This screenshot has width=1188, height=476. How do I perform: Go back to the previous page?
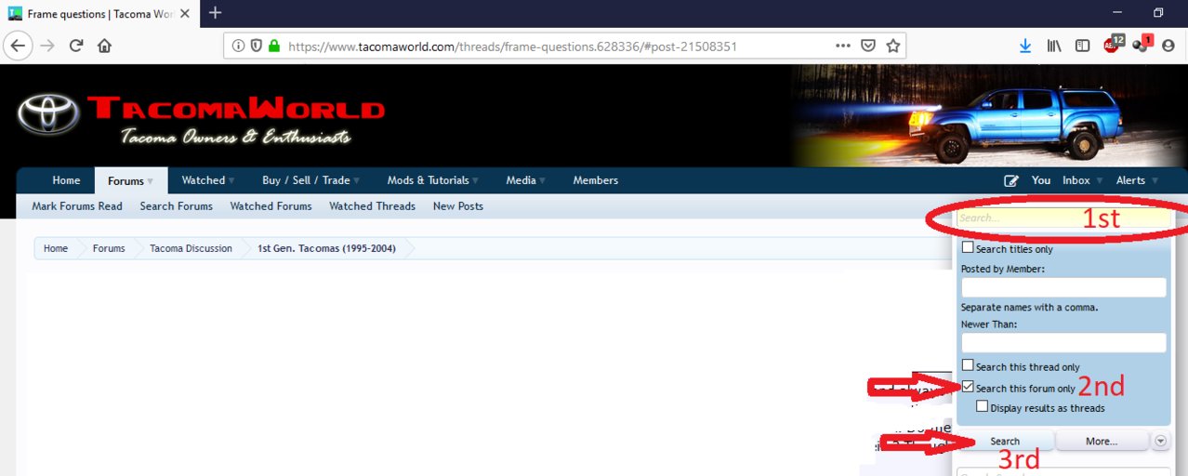[x=19, y=46]
